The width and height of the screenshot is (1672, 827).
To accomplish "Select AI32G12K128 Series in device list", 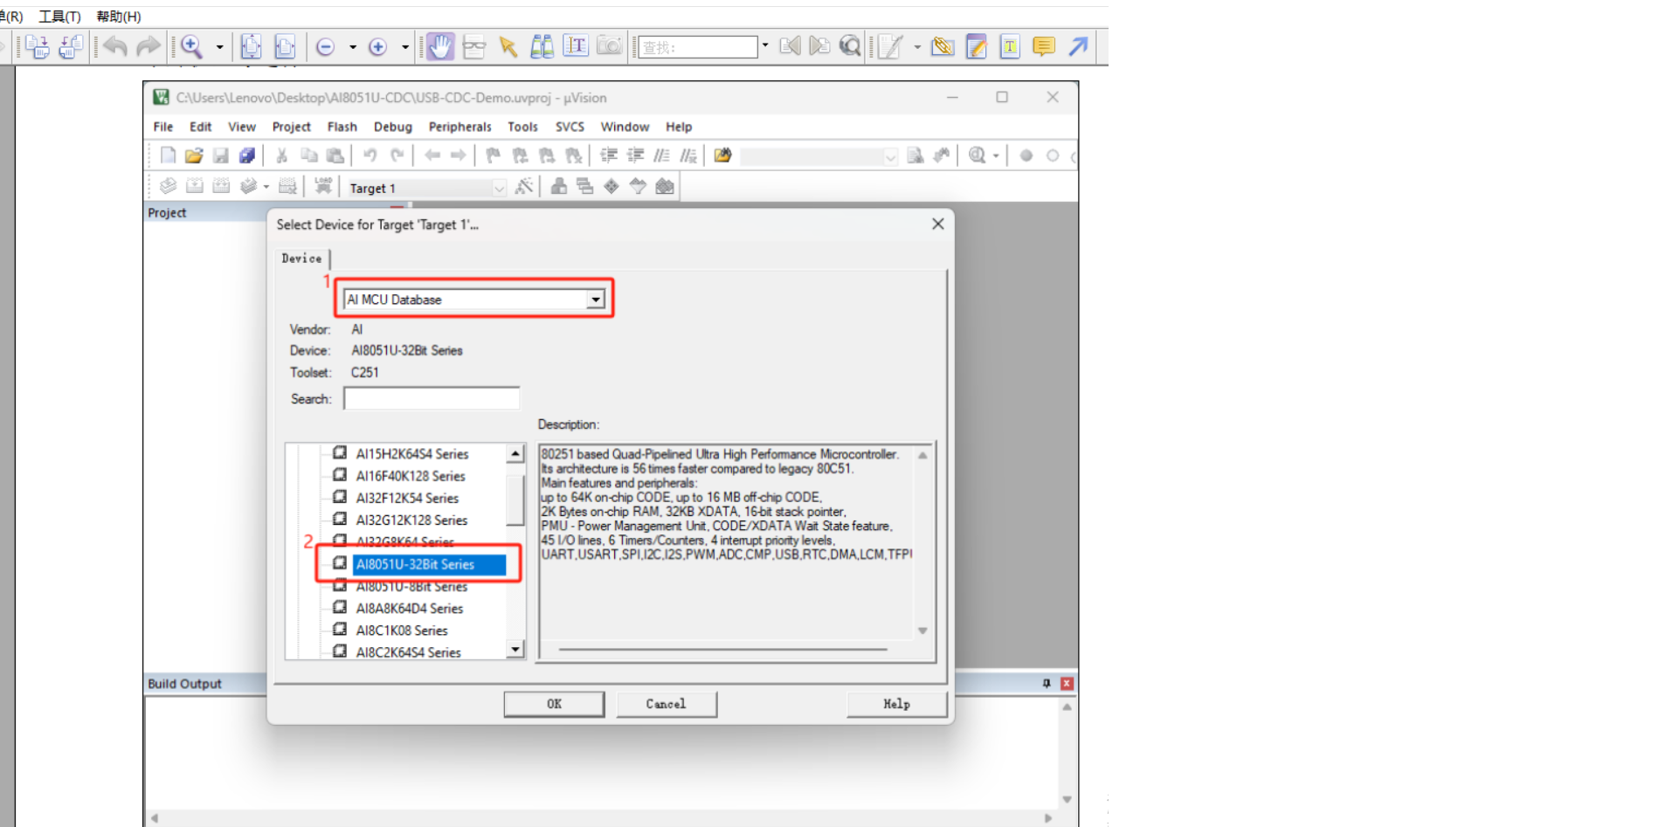I will pos(411,520).
